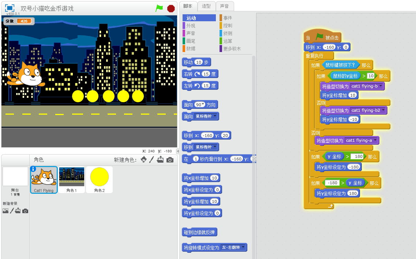Take new backdrop from camera icon

tap(25, 211)
